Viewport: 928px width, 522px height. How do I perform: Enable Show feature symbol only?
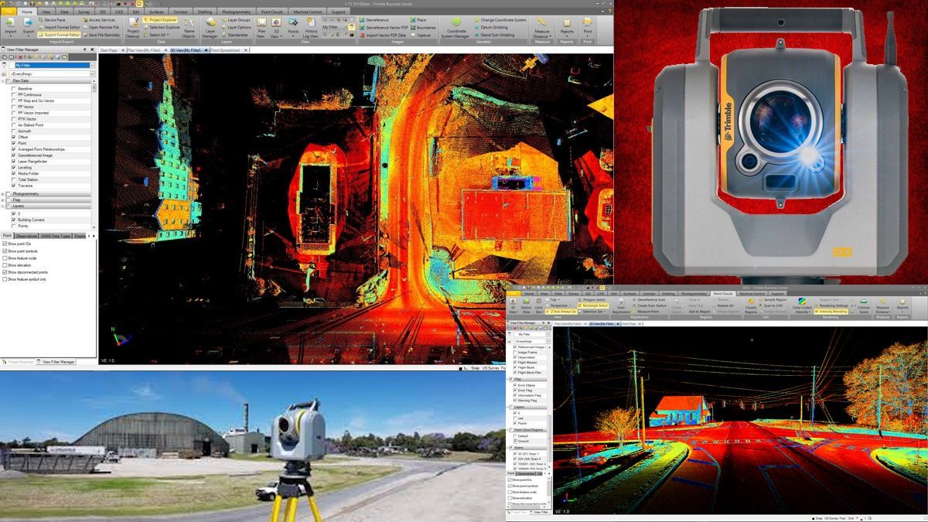tap(5, 279)
